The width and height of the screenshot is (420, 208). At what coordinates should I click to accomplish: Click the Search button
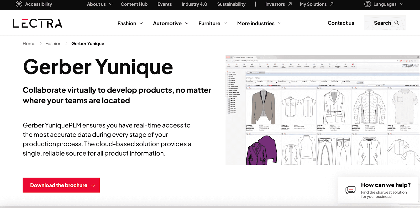click(x=385, y=23)
